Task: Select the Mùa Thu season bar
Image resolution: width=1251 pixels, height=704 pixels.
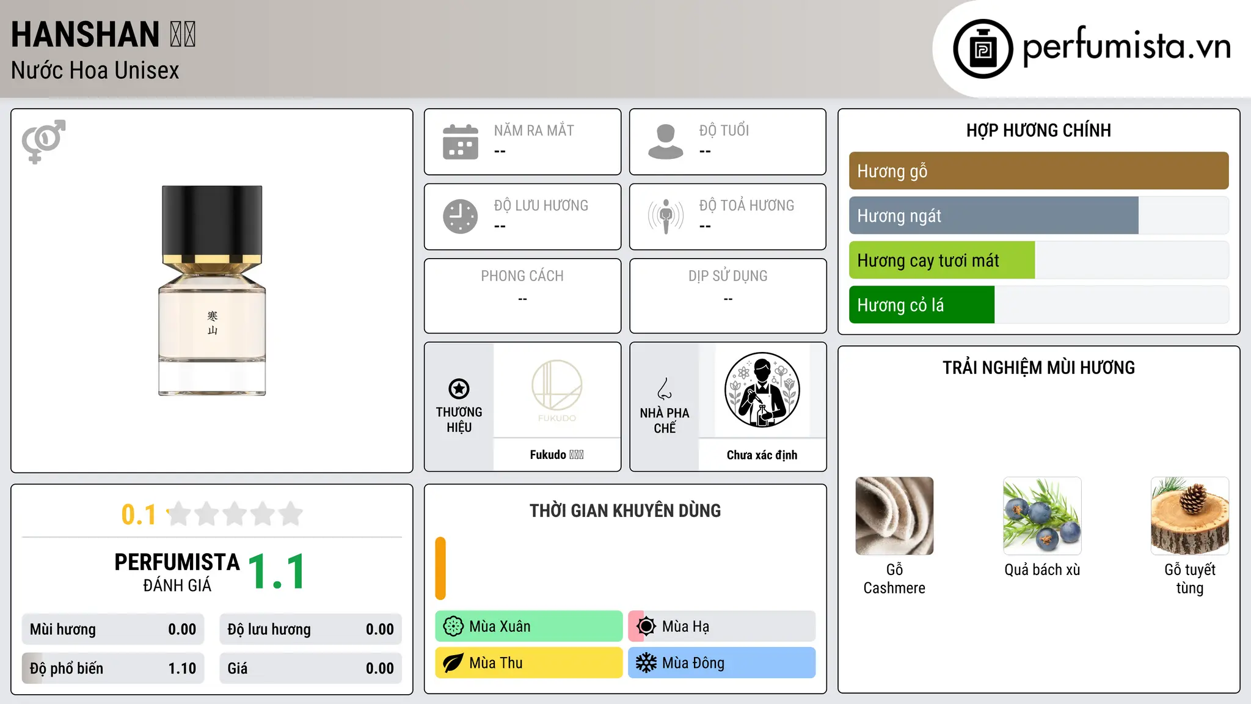Action: [x=529, y=663]
